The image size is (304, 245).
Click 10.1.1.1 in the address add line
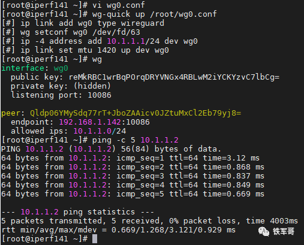point(126,41)
